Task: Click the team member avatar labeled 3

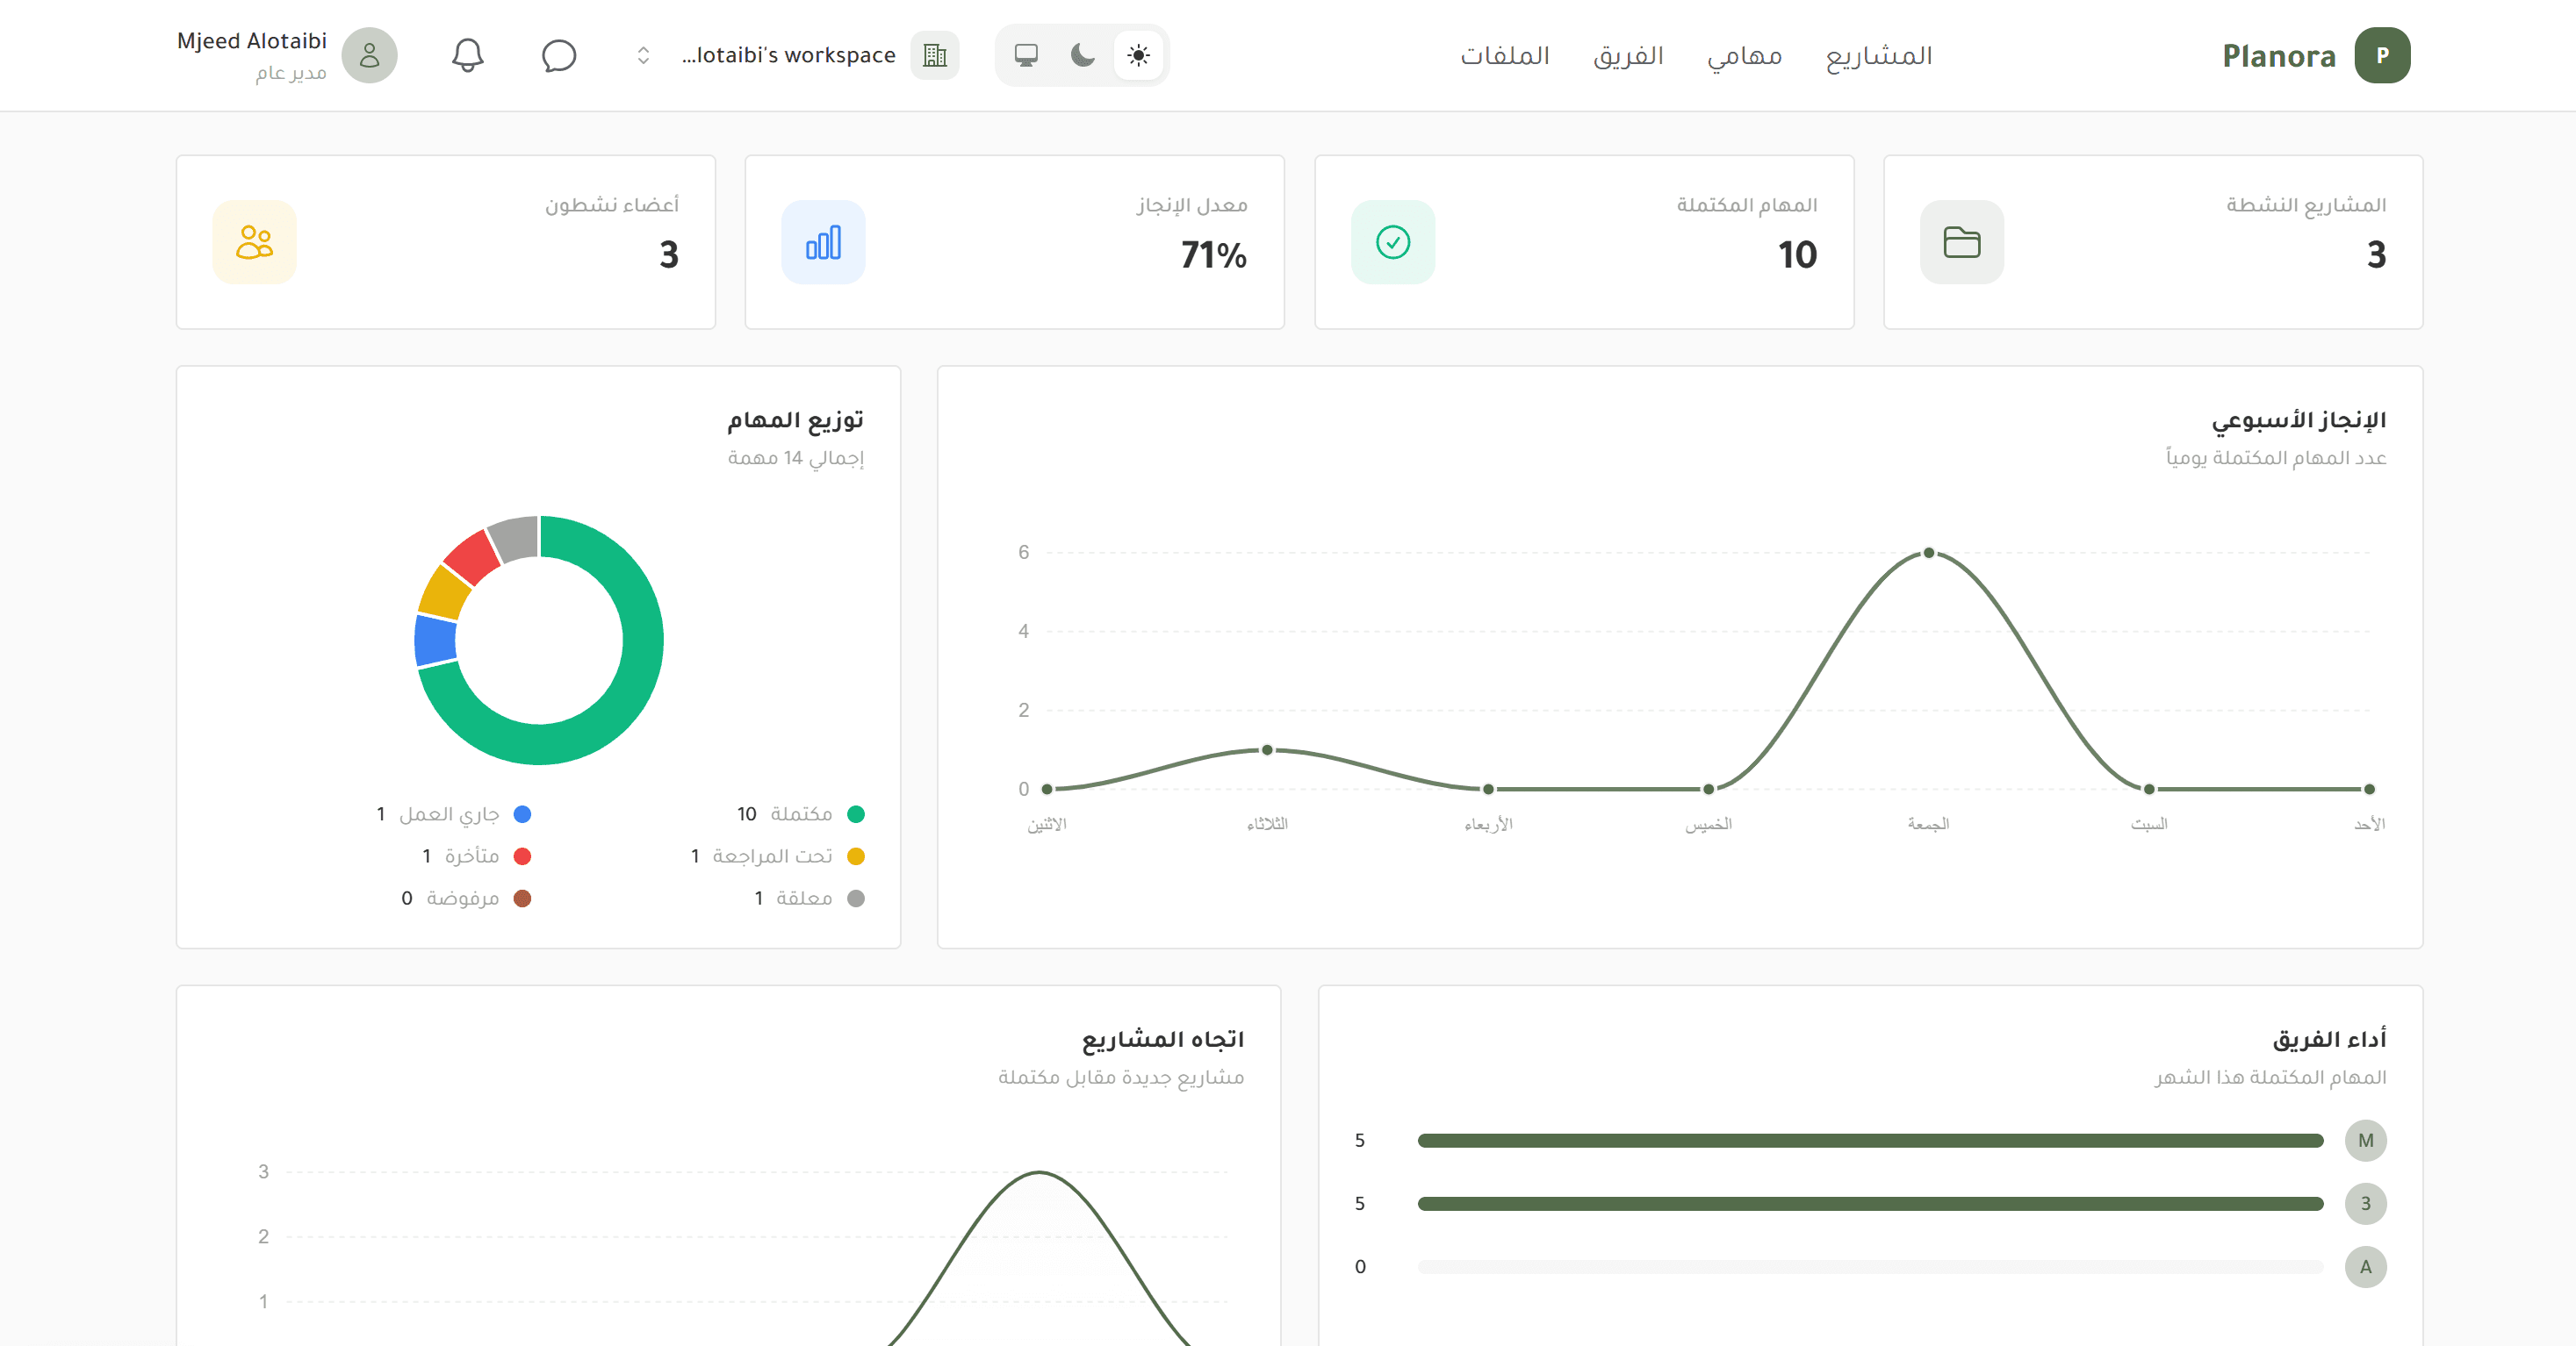Action: pyautogui.click(x=2366, y=1204)
